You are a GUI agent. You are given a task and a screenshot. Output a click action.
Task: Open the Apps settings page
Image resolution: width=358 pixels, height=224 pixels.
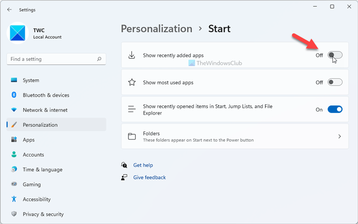tap(29, 140)
